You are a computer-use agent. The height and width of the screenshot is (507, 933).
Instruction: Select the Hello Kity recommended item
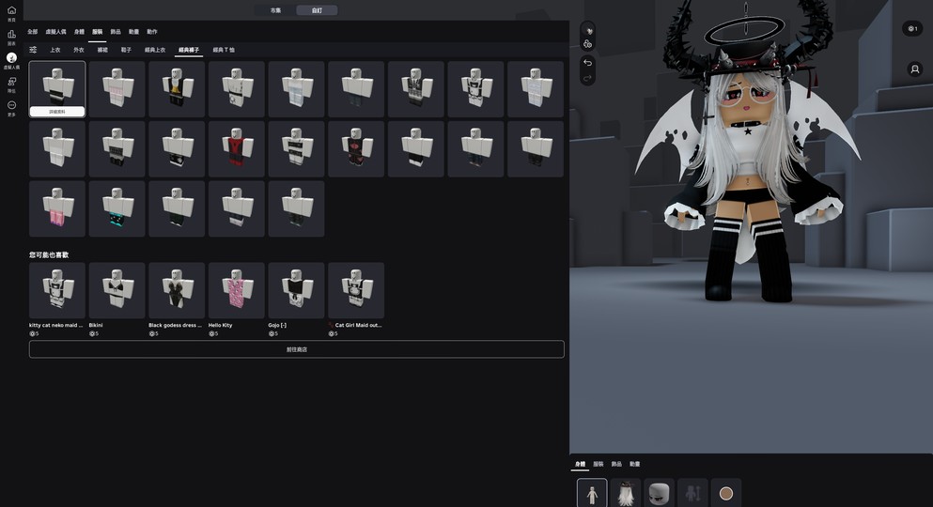tap(236, 291)
